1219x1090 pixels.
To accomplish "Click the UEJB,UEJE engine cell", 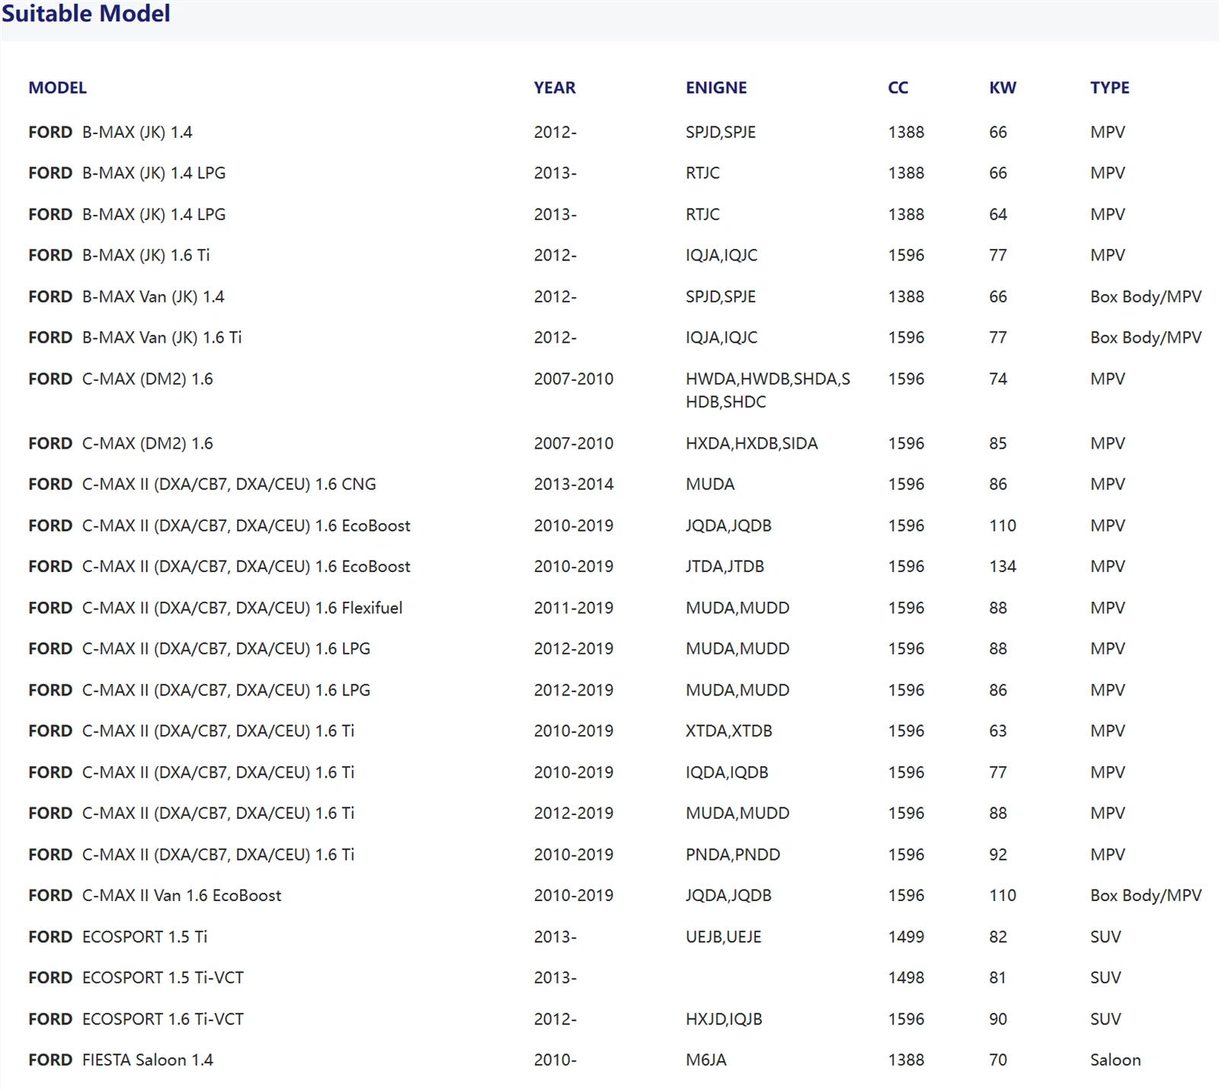I will pos(724,937).
